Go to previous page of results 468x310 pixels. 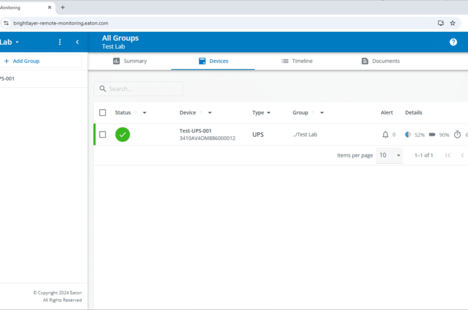pyautogui.click(x=463, y=156)
